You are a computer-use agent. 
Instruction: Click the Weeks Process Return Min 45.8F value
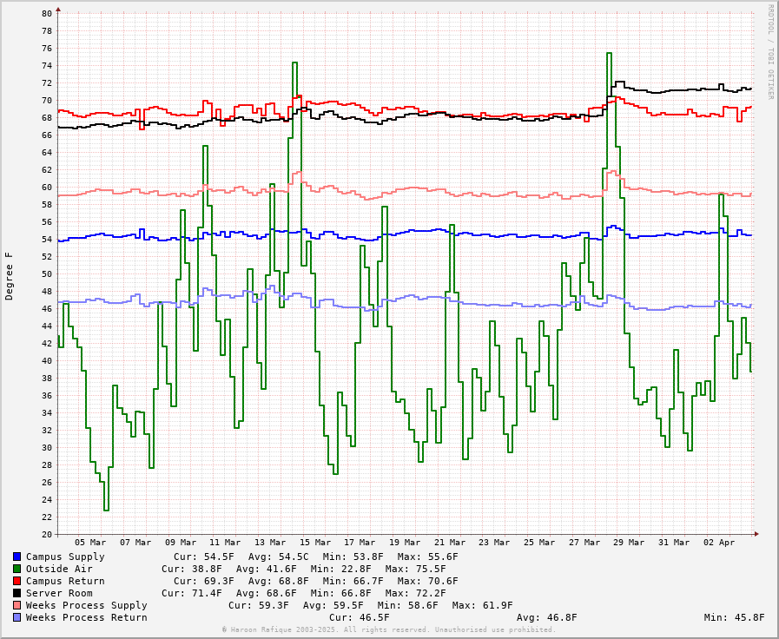tap(735, 617)
